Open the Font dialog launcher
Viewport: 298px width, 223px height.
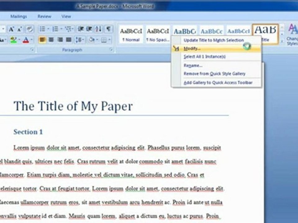pos(32,50)
